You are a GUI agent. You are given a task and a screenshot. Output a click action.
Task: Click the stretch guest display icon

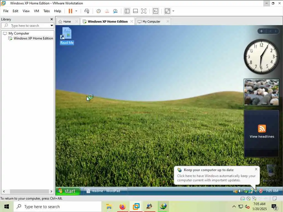tap(167, 11)
